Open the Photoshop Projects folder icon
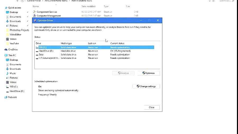 pos(7,30)
